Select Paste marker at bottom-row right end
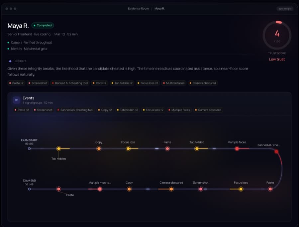299x227 pixels. tap(270, 189)
